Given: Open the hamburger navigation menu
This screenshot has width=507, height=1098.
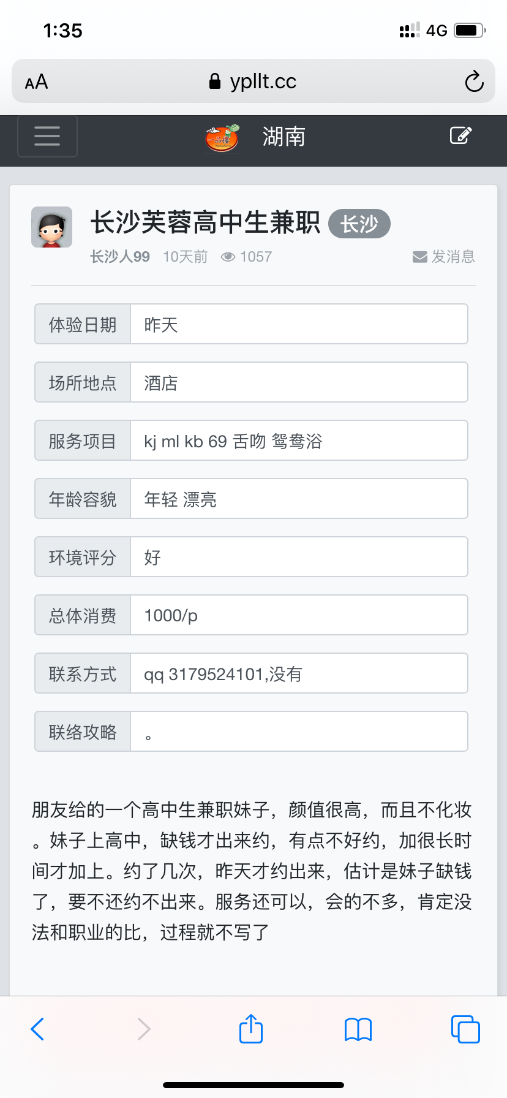Looking at the screenshot, I should (x=47, y=136).
